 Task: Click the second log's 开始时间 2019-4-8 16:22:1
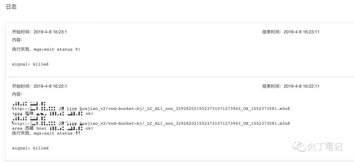tap(40, 86)
